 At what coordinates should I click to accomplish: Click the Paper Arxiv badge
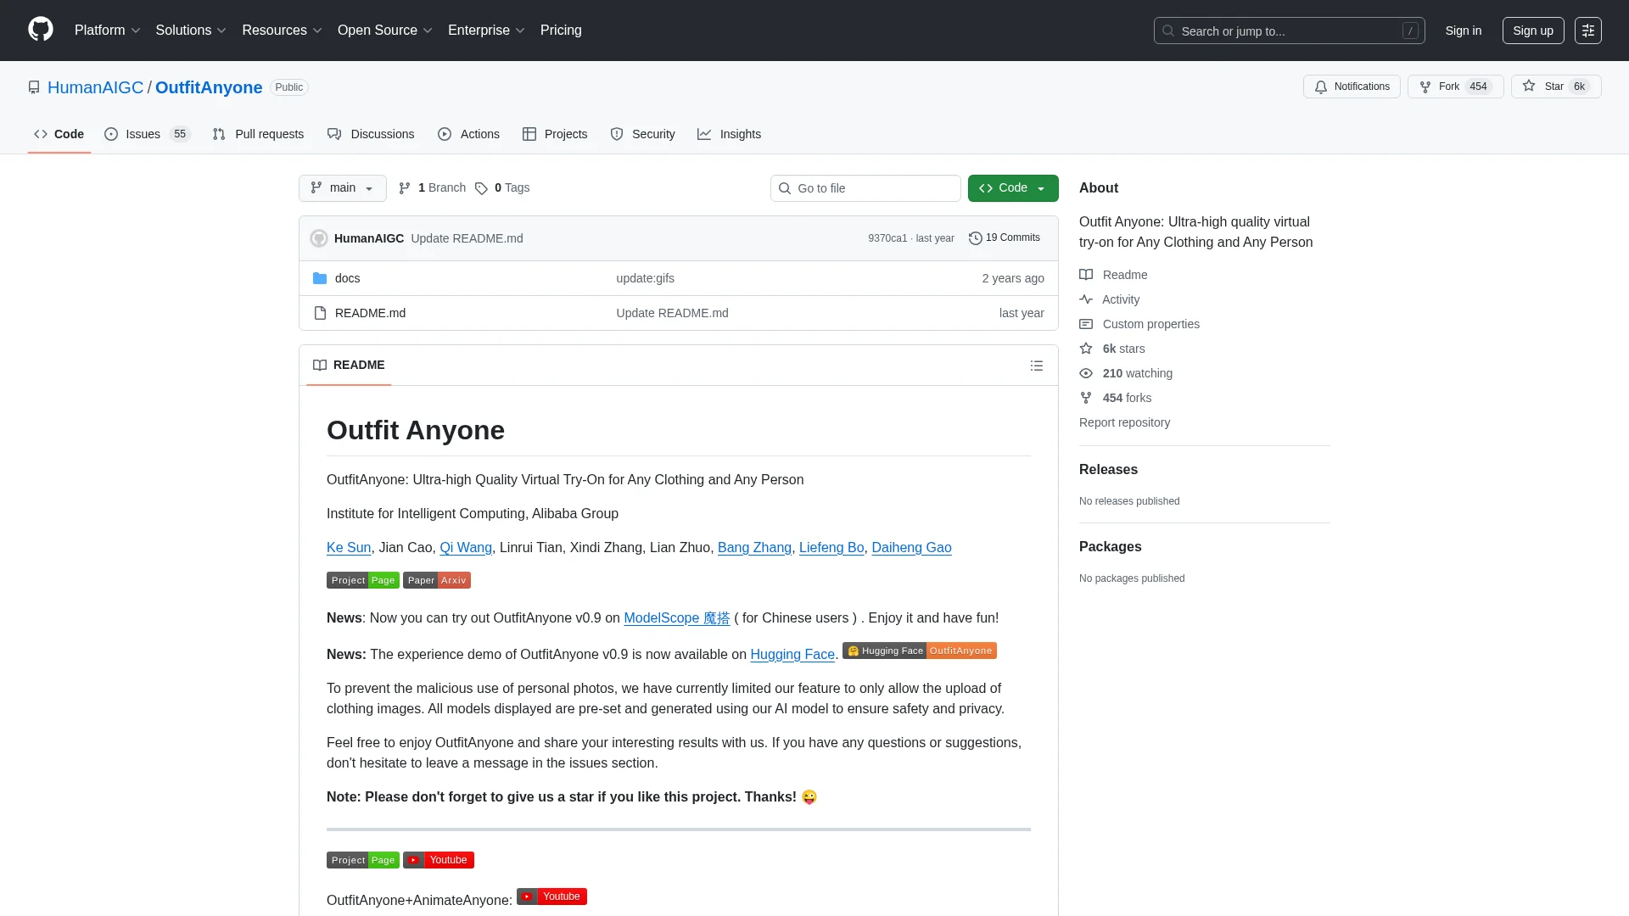pos(436,580)
